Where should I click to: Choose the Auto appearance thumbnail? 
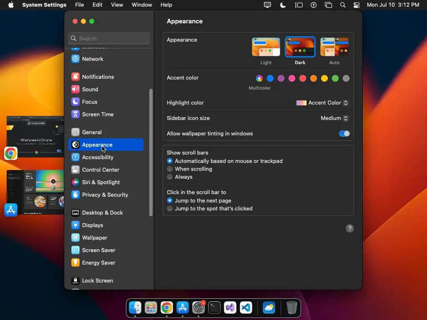pyautogui.click(x=334, y=47)
